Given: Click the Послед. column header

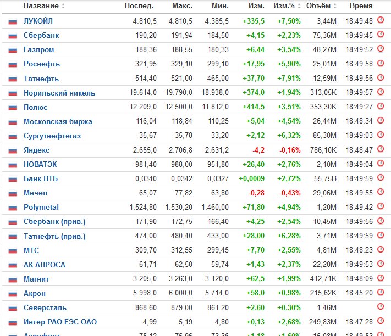Looking at the screenshot, I should click(x=139, y=5).
